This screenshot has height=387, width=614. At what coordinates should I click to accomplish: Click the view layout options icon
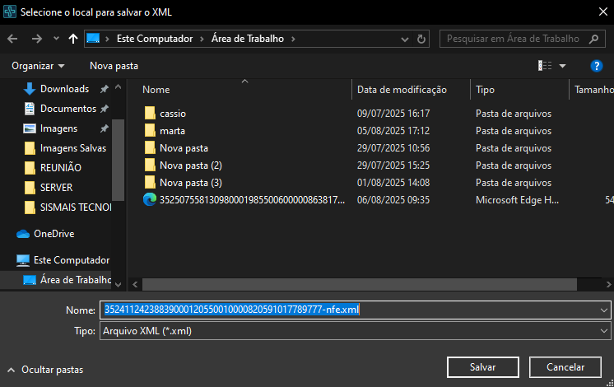[545, 66]
